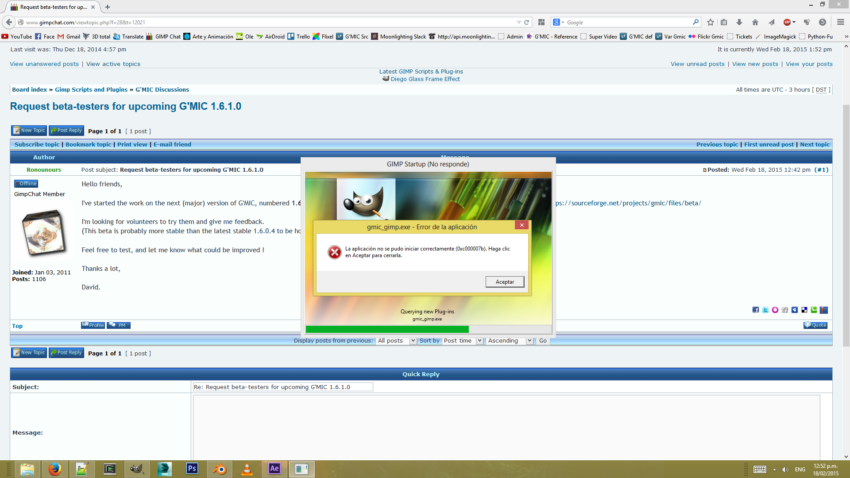Open Firefox hamburger menu
Screen dimensions: 850x478
click(841, 22)
